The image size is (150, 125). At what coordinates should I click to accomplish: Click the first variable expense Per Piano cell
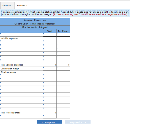pos(63,42)
